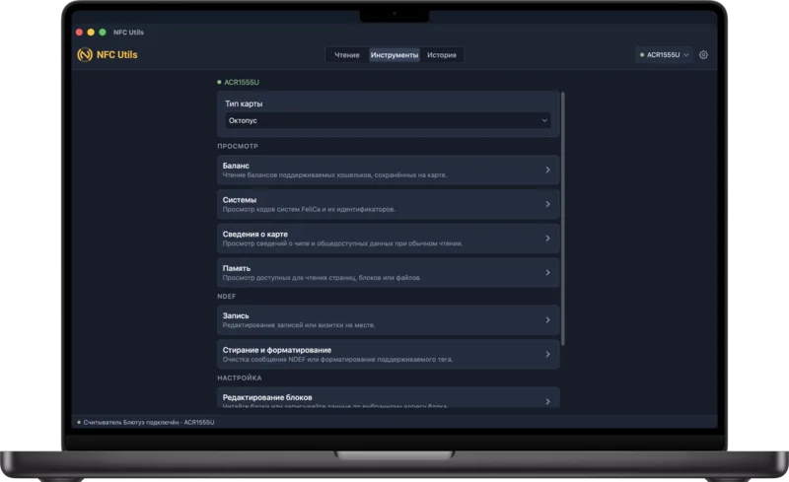The height and width of the screenshot is (482, 789).
Task: Switch to the История tab
Action: point(441,55)
